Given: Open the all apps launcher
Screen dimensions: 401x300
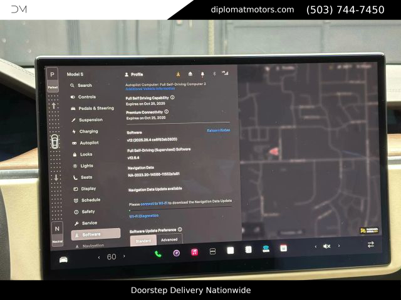Looking at the screenshot, I should pos(212,251).
